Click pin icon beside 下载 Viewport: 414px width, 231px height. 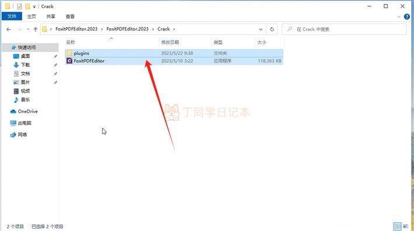point(55,65)
